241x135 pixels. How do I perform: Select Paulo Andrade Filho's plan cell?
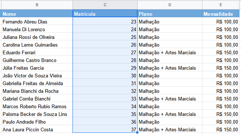(170, 122)
